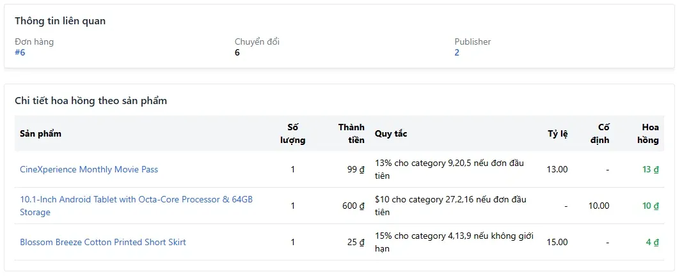Click the 'Publisher' label
The width and height of the screenshot is (682, 279).
[473, 41]
